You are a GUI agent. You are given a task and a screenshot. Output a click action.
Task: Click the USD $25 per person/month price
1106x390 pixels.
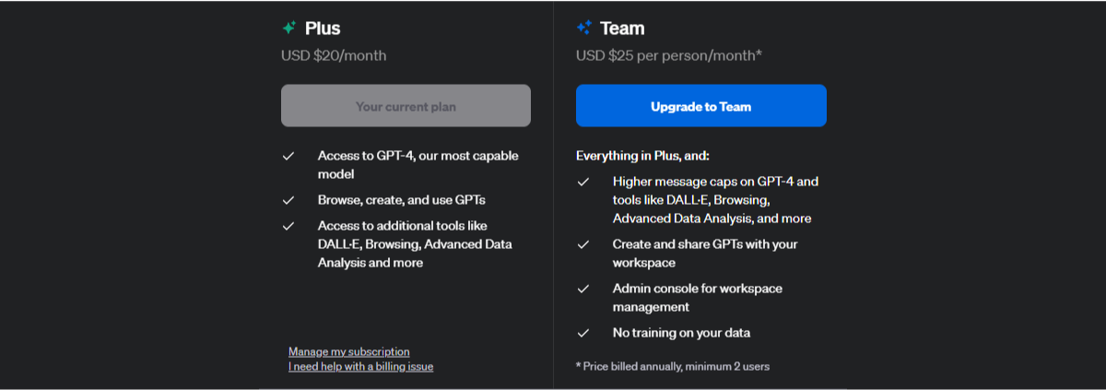[669, 55]
